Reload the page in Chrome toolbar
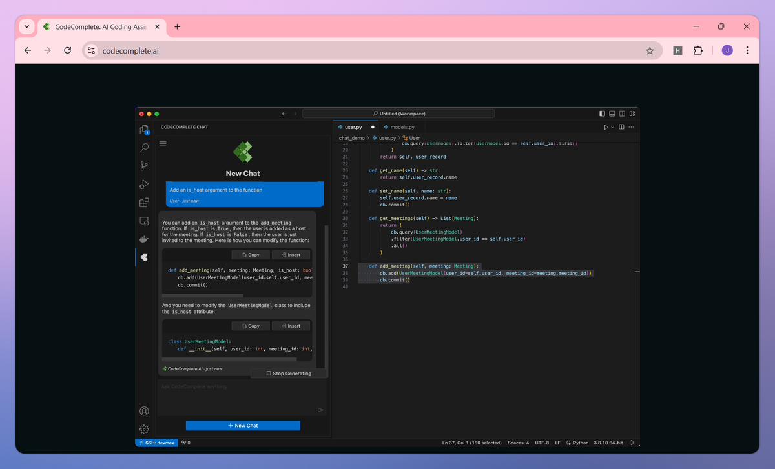This screenshot has width=775, height=469. point(68,50)
